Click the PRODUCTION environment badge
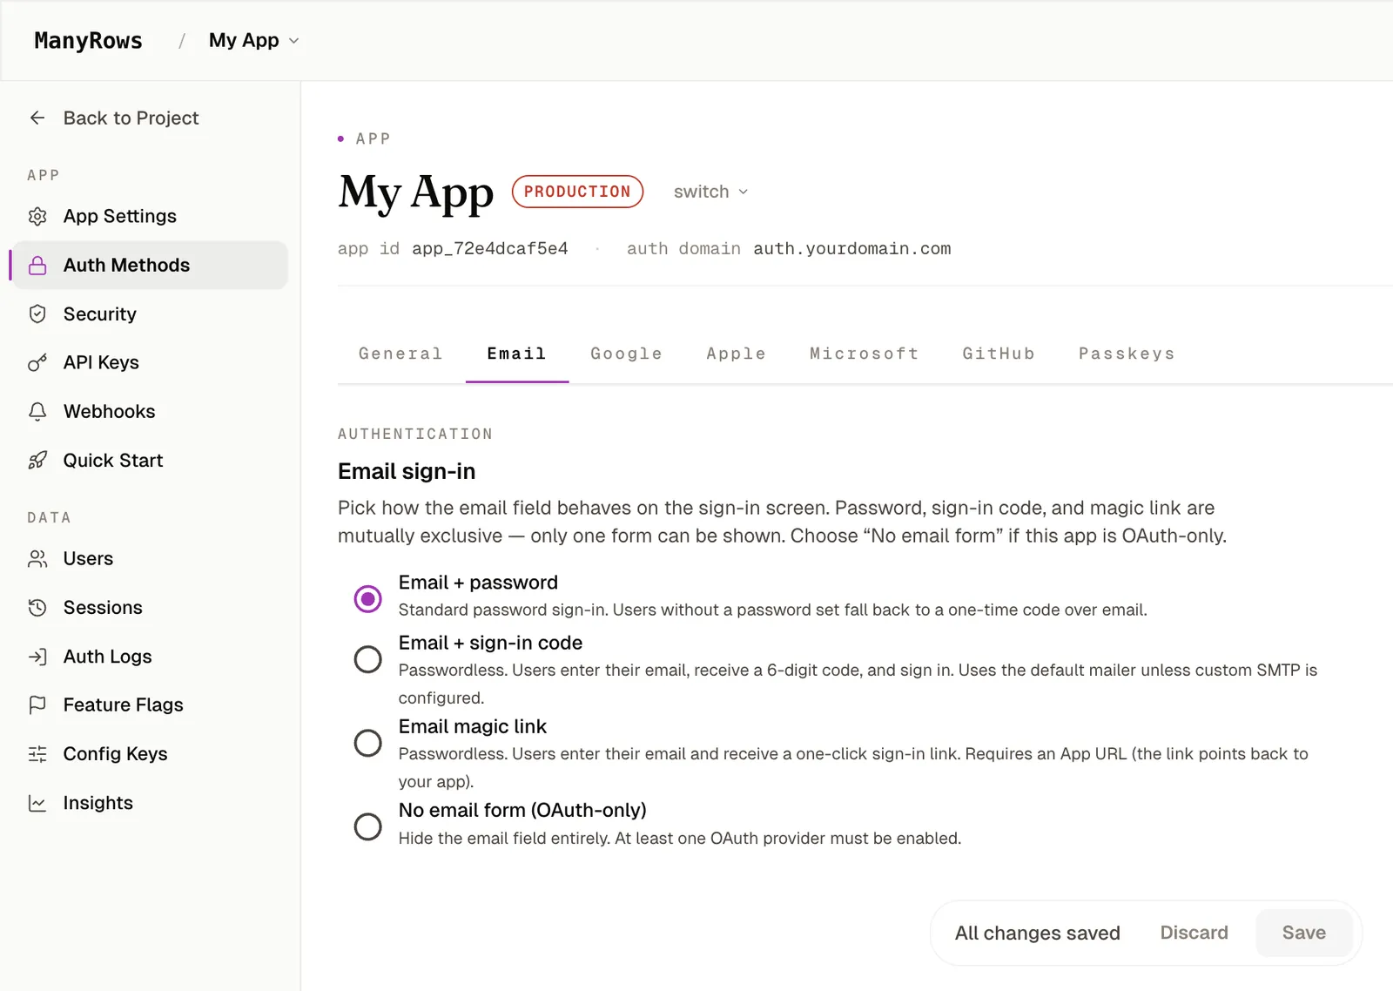 [577, 192]
